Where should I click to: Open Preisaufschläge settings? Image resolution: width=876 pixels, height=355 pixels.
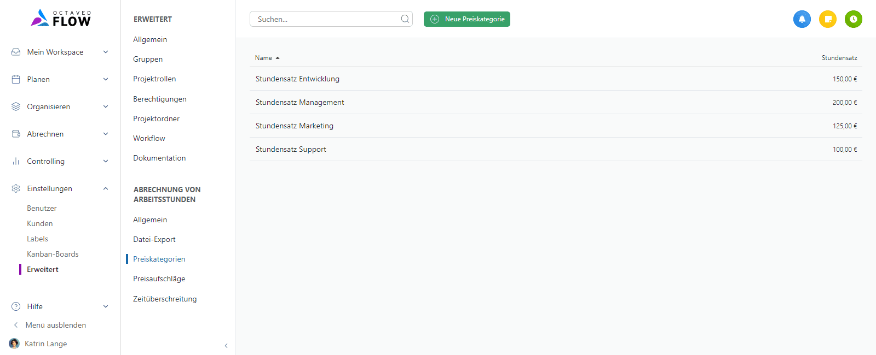tap(159, 279)
